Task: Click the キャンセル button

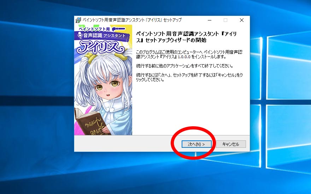Action: coord(231,144)
